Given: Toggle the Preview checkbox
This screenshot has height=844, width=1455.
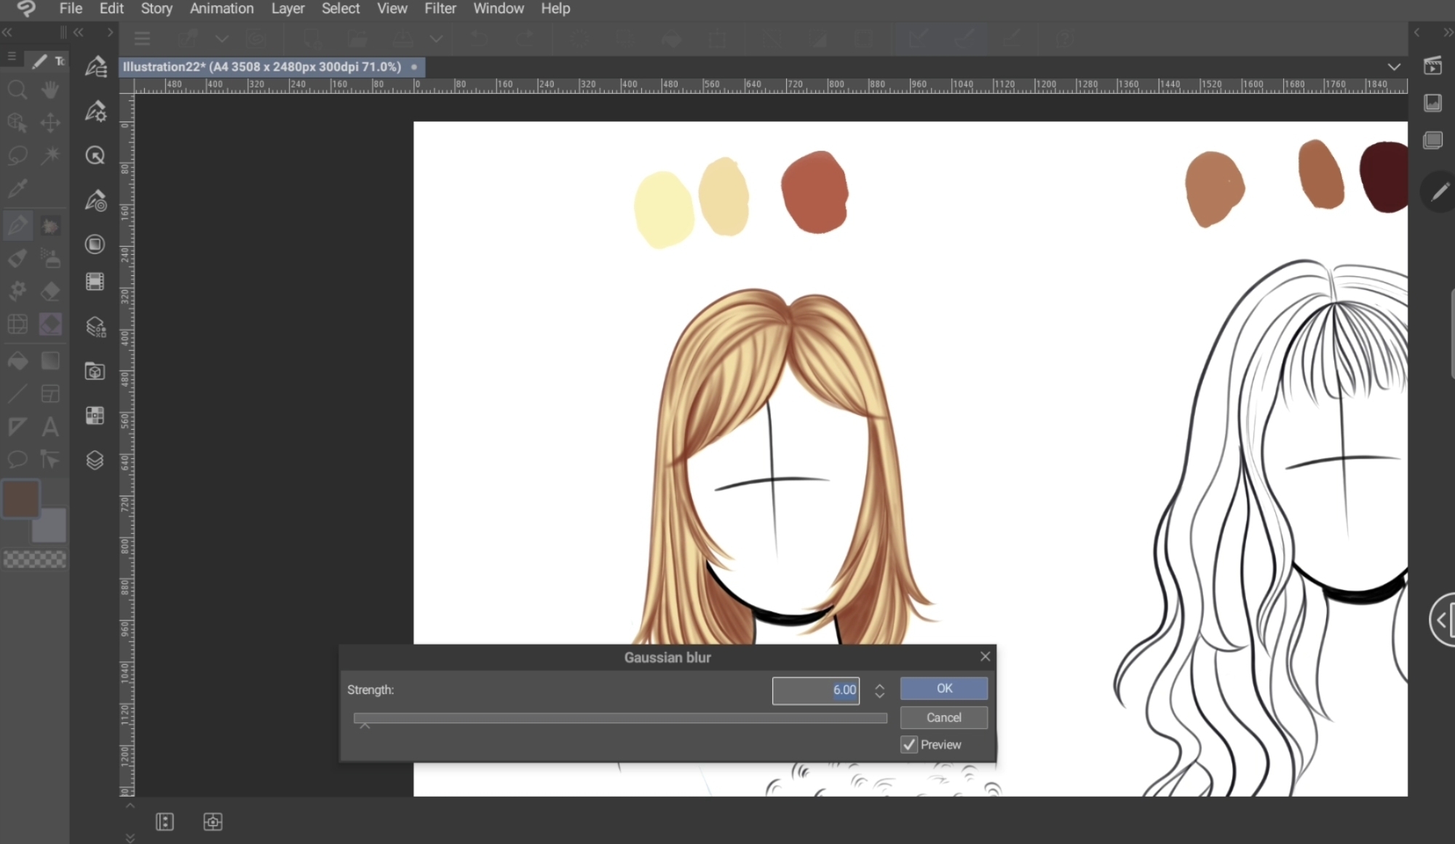Looking at the screenshot, I should [x=909, y=744].
